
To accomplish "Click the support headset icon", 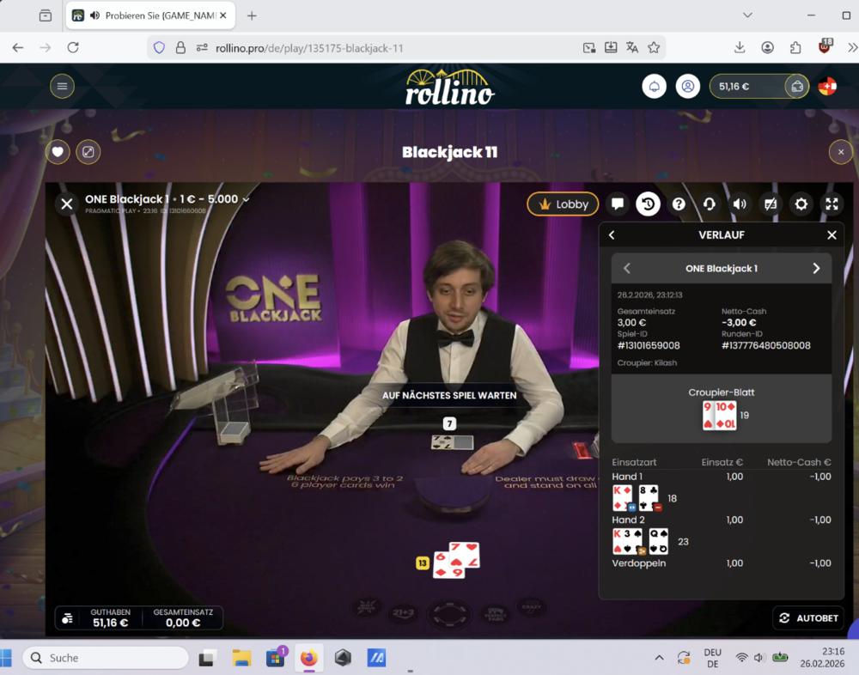I will (x=710, y=204).
